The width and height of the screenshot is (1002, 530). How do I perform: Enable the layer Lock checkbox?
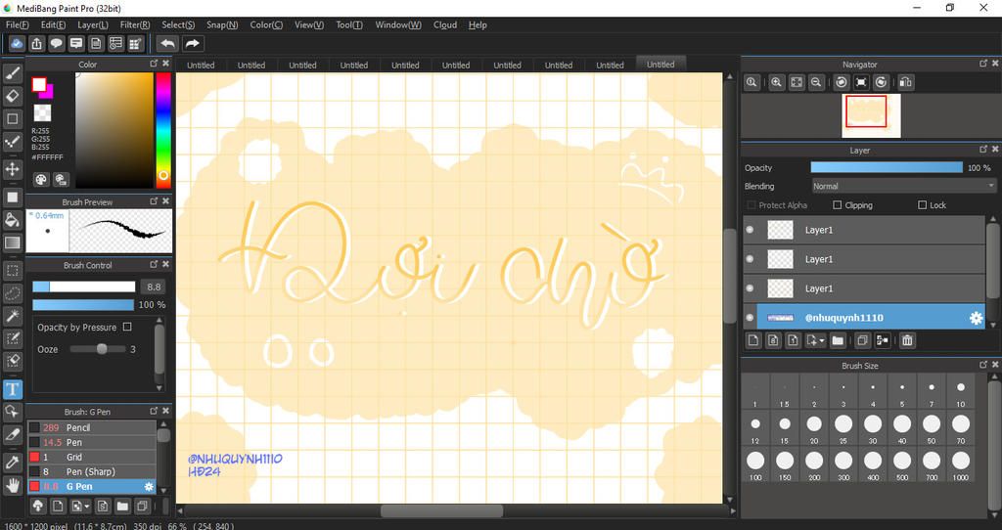[x=922, y=205]
